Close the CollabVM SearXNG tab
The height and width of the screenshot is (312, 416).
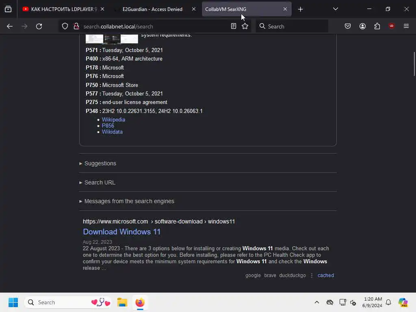(x=285, y=9)
